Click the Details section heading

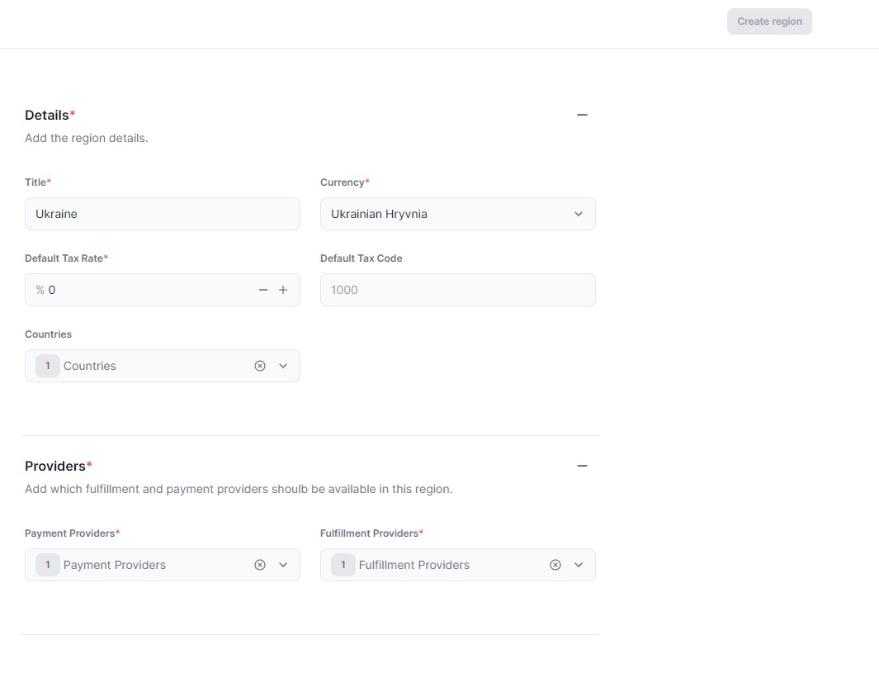[45, 115]
